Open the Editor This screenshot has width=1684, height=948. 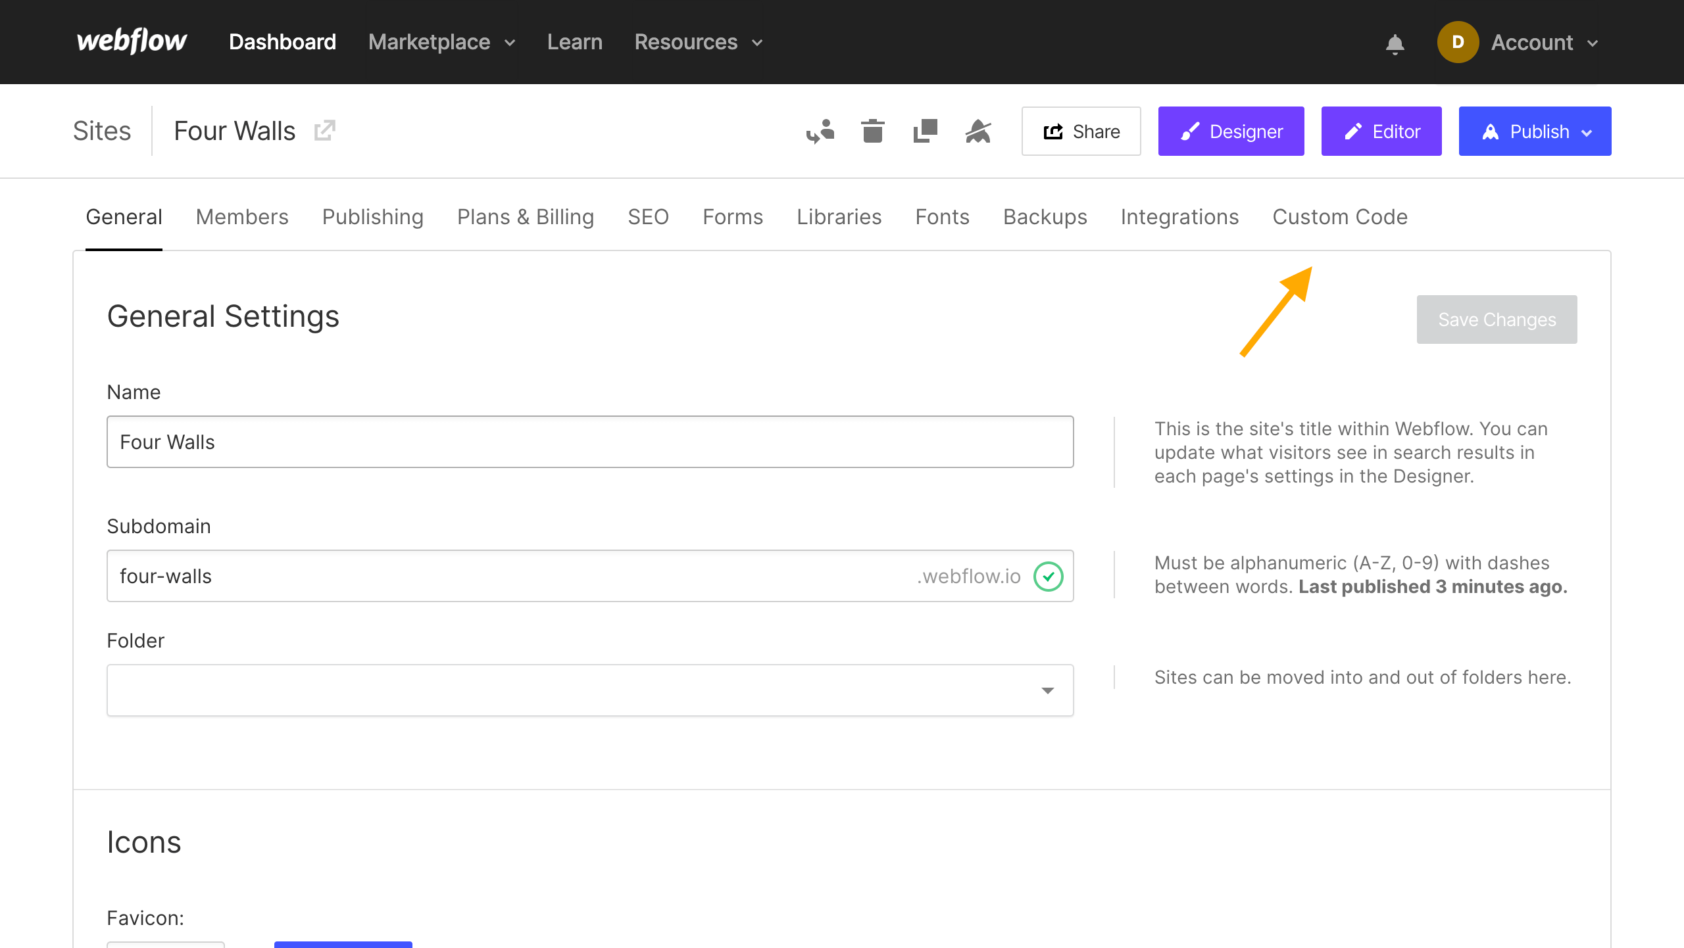coord(1381,131)
